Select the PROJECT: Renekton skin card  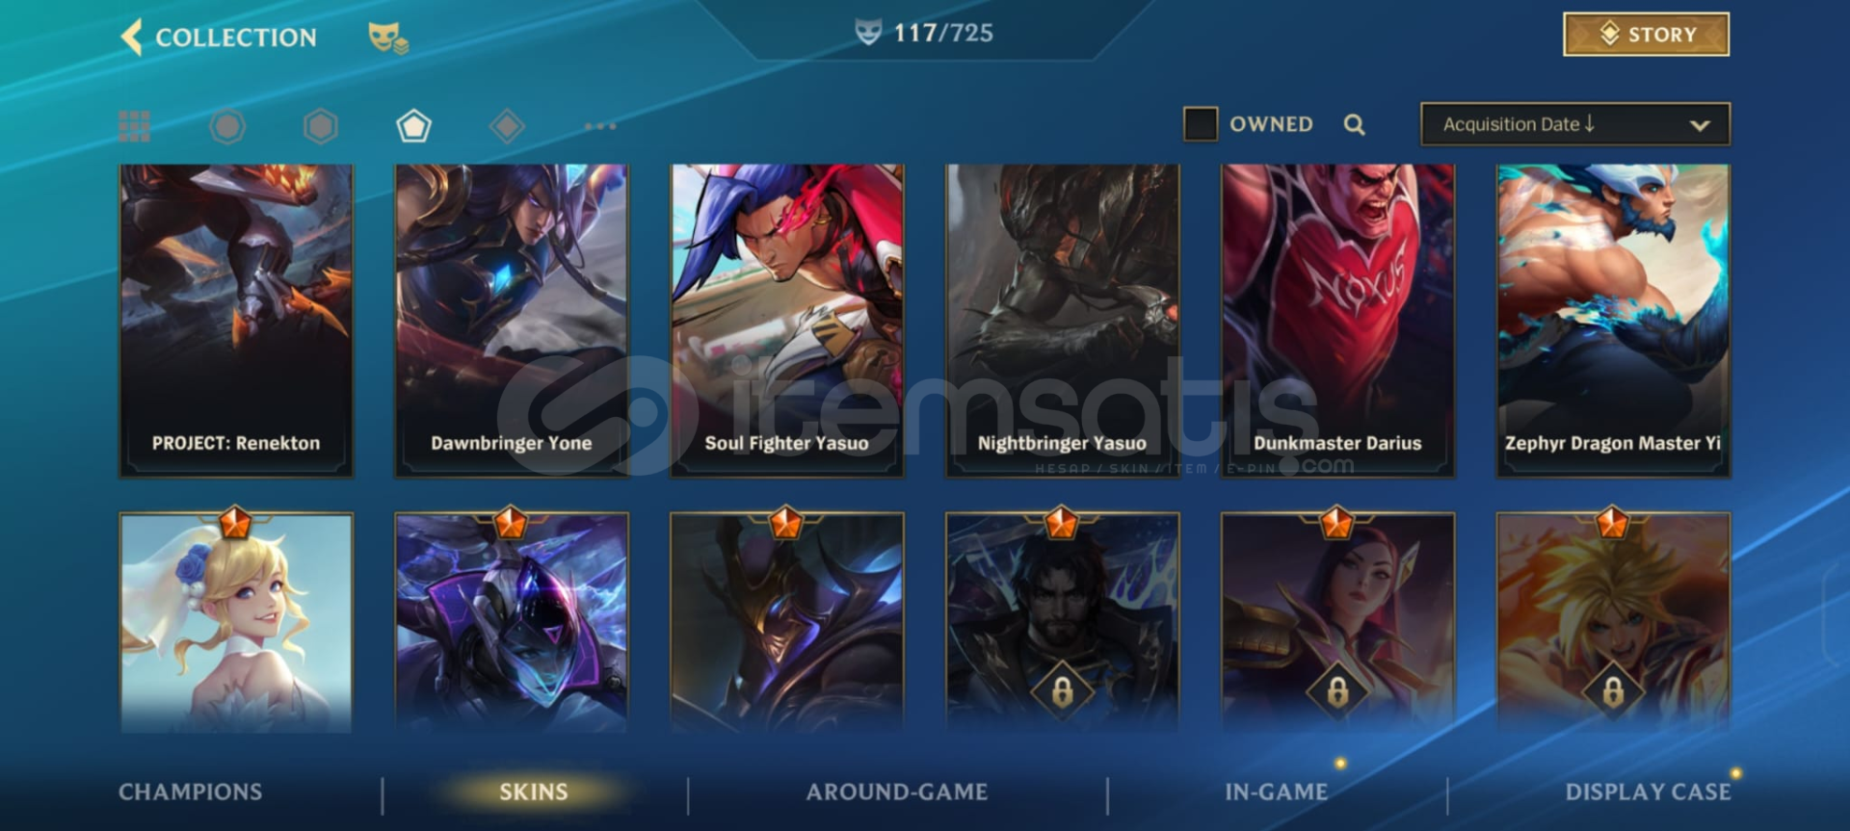click(236, 321)
